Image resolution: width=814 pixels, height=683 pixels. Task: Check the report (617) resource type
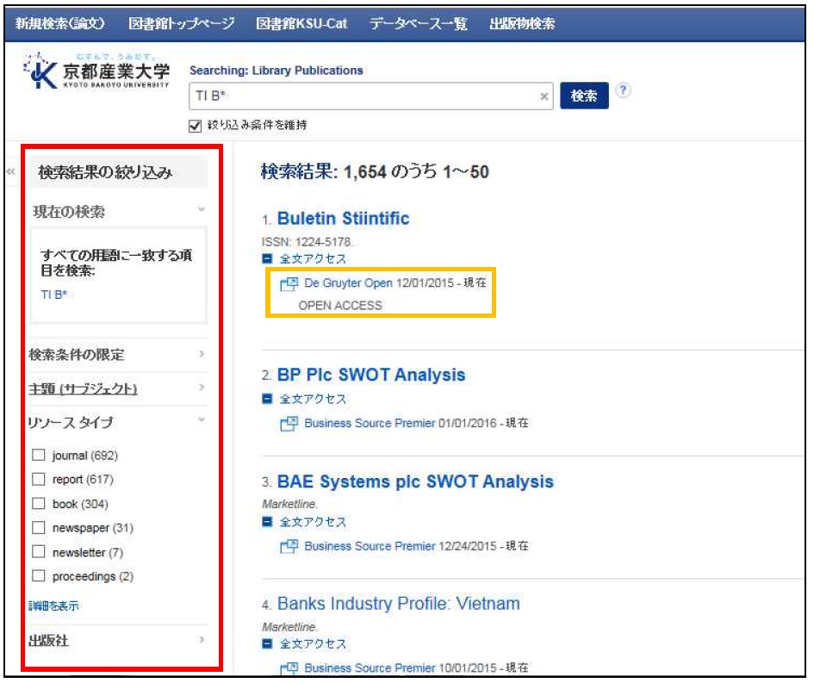click(x=39, y=479)
